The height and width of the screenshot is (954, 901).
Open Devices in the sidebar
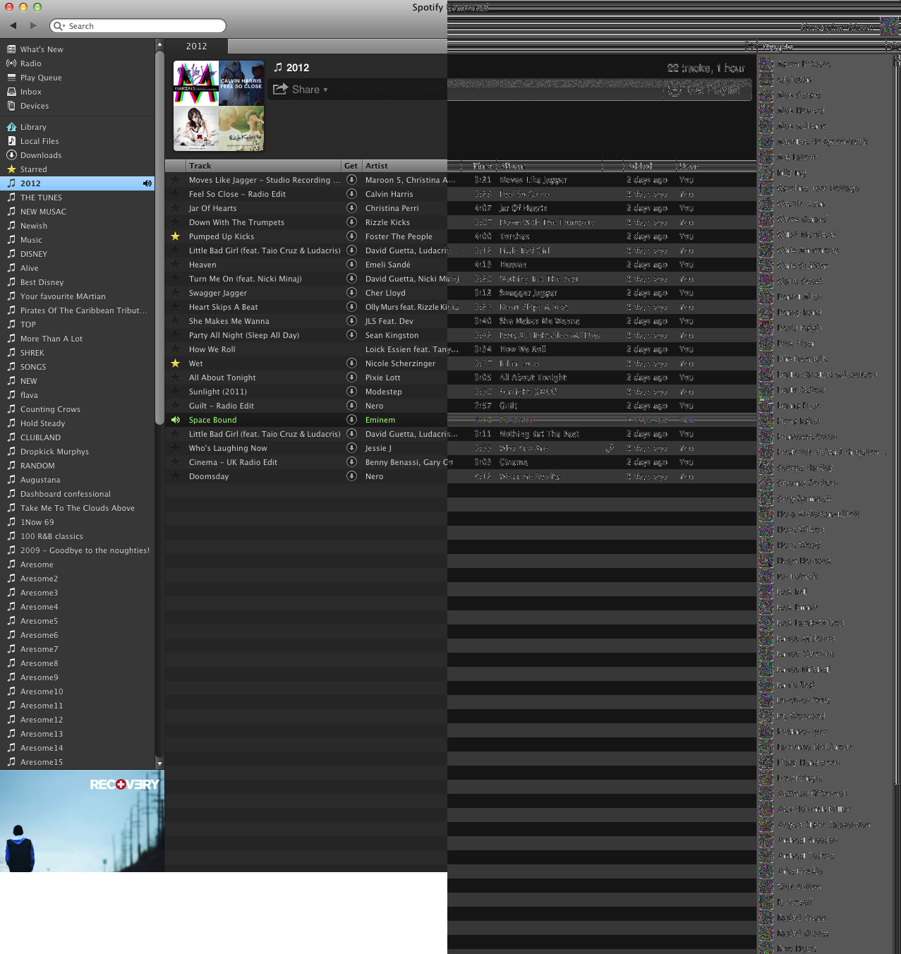35,106
